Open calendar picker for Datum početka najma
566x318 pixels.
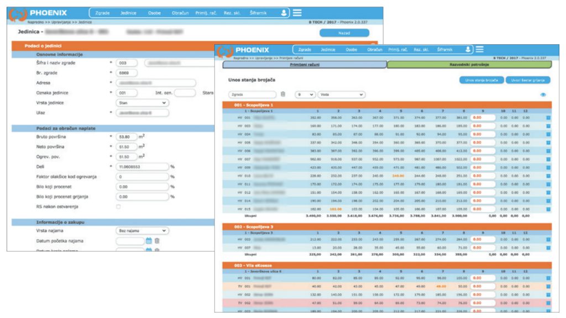(x=149, y=241)
